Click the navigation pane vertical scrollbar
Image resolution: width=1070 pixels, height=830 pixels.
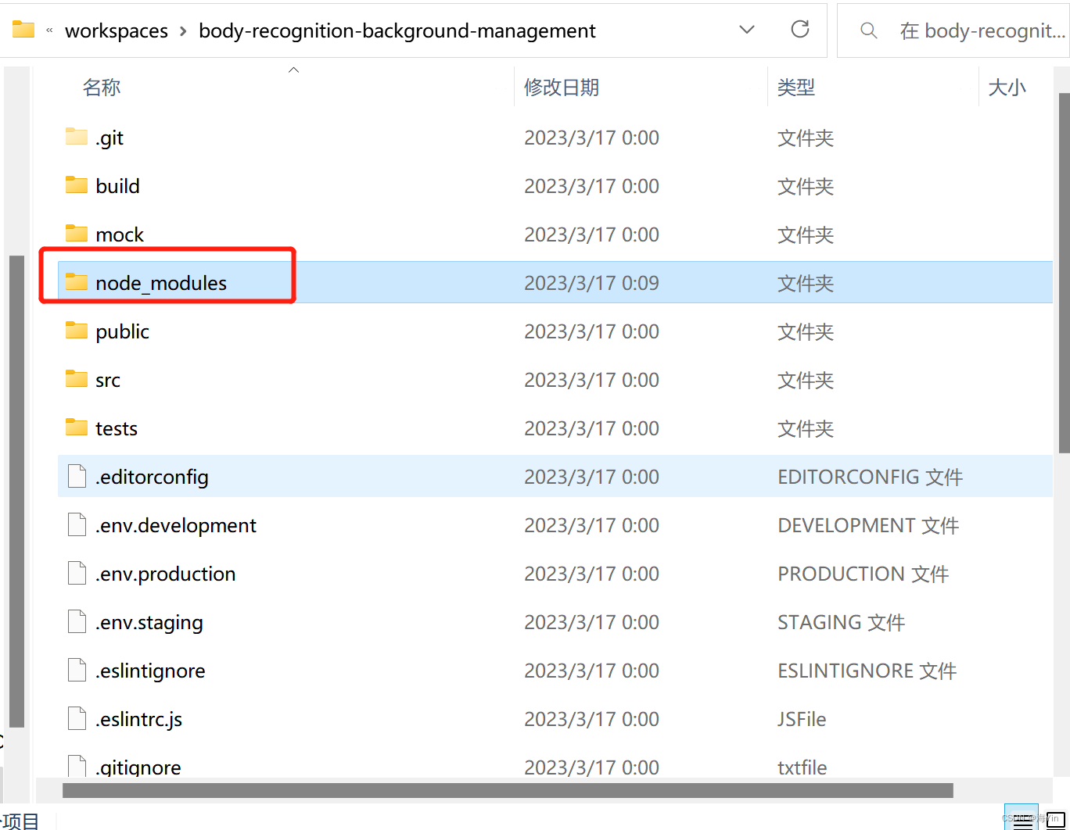(x=16, y=492)
